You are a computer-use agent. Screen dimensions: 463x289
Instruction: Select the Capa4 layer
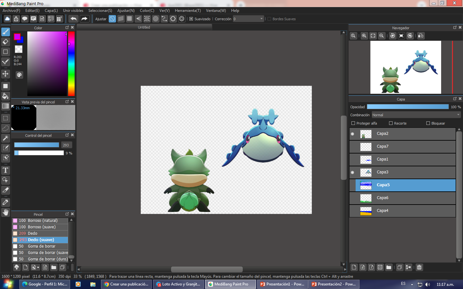point(403,211)
